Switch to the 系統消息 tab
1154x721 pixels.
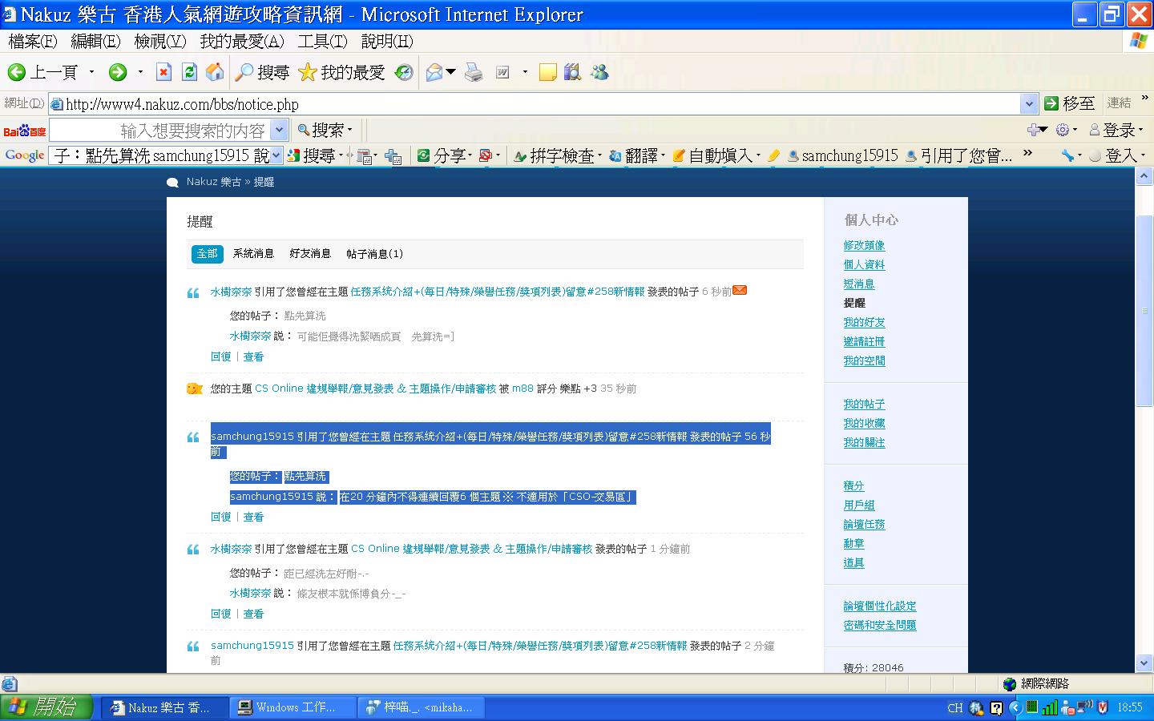253,254
